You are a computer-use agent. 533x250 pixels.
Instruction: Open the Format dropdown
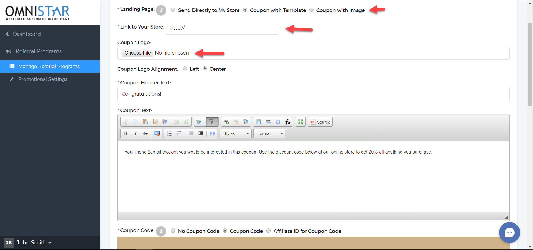(x=269, y=133)
